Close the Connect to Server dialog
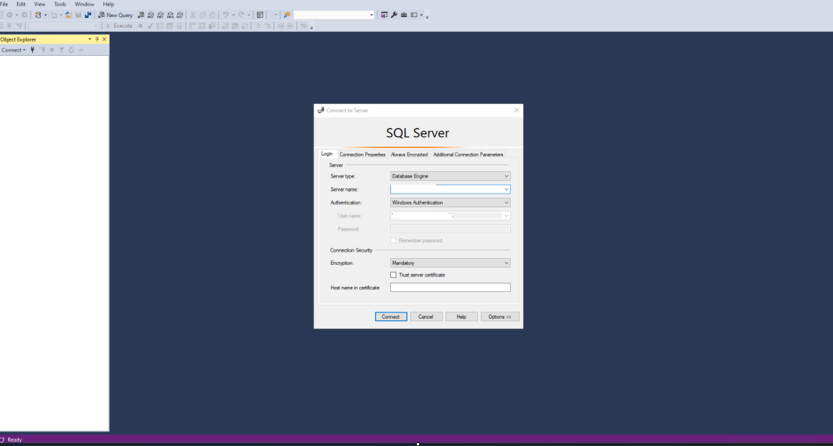 (x=517, y=110)
